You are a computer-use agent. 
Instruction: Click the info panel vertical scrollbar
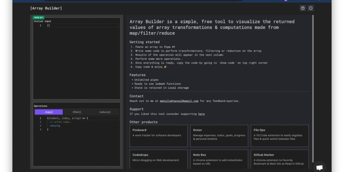313,88
